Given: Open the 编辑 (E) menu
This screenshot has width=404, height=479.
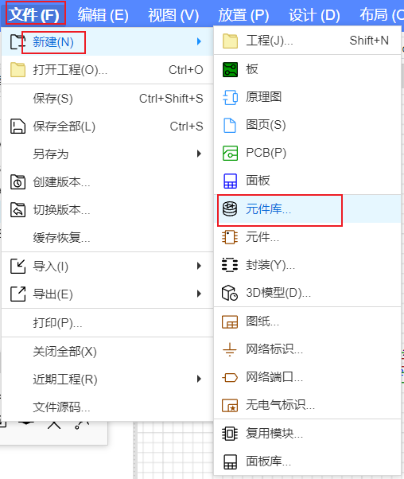Looking at the screenshot, I should pos(103,14).
